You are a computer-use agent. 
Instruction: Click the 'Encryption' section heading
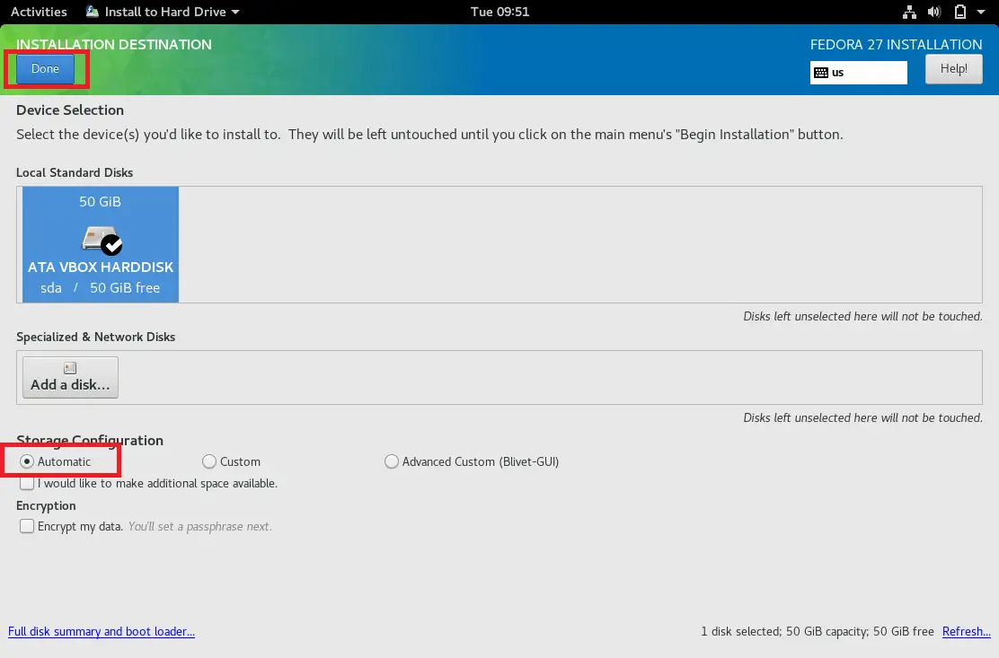tap(46, 506)
